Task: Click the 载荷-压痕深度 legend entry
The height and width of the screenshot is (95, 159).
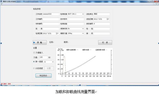Action: pos(72,50)
